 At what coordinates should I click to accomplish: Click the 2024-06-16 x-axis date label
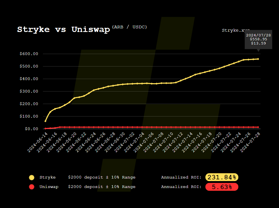(47, 142)
